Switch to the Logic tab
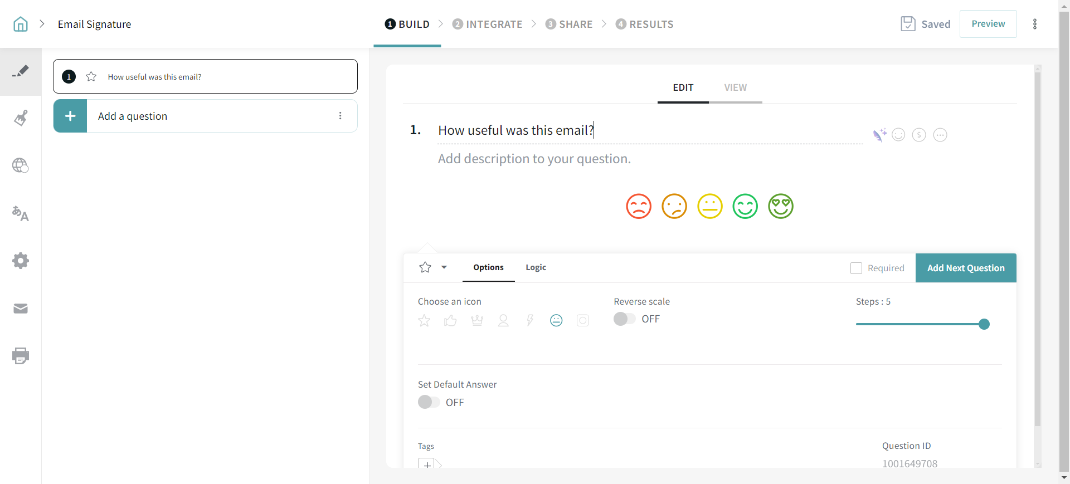The width and height of the screenshot is (1070, 484). point(536,267)
